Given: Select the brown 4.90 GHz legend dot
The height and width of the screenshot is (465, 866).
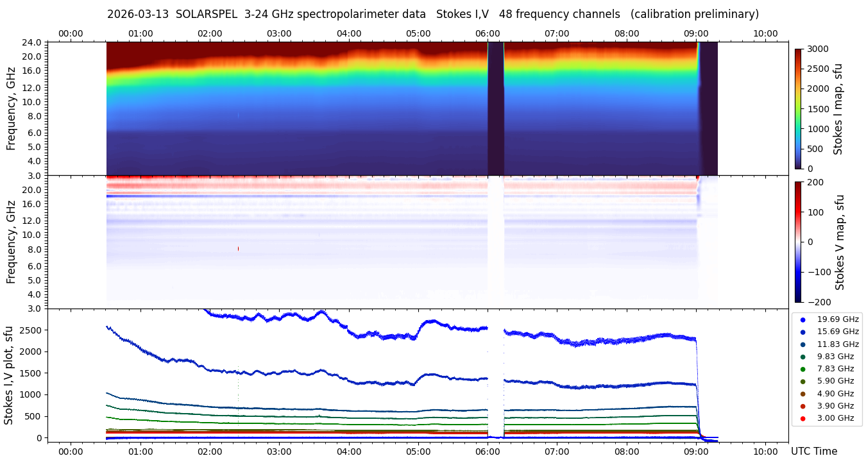Looking at the screenshot, I should click(802, 394).
